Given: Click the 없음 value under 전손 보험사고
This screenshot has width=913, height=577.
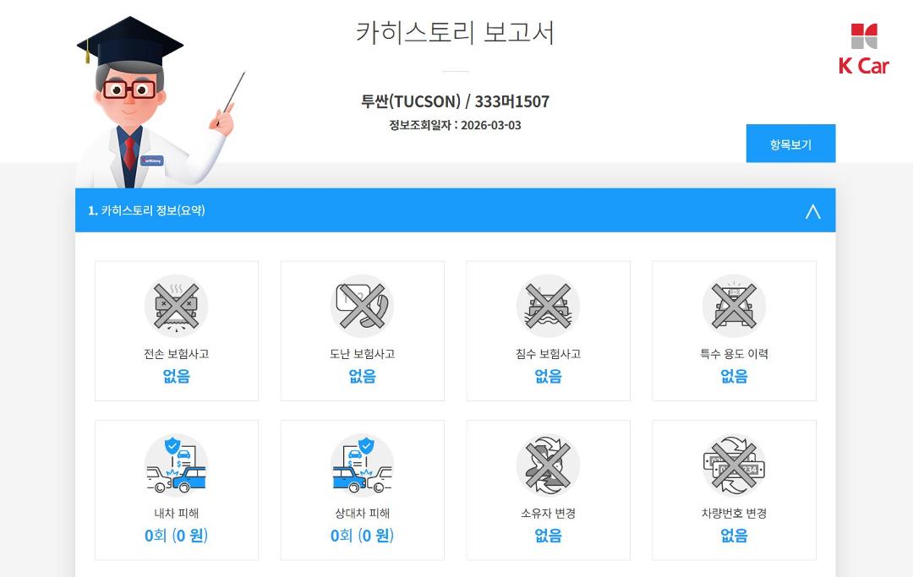Looking at the screenshot, I should coord(177,376).
